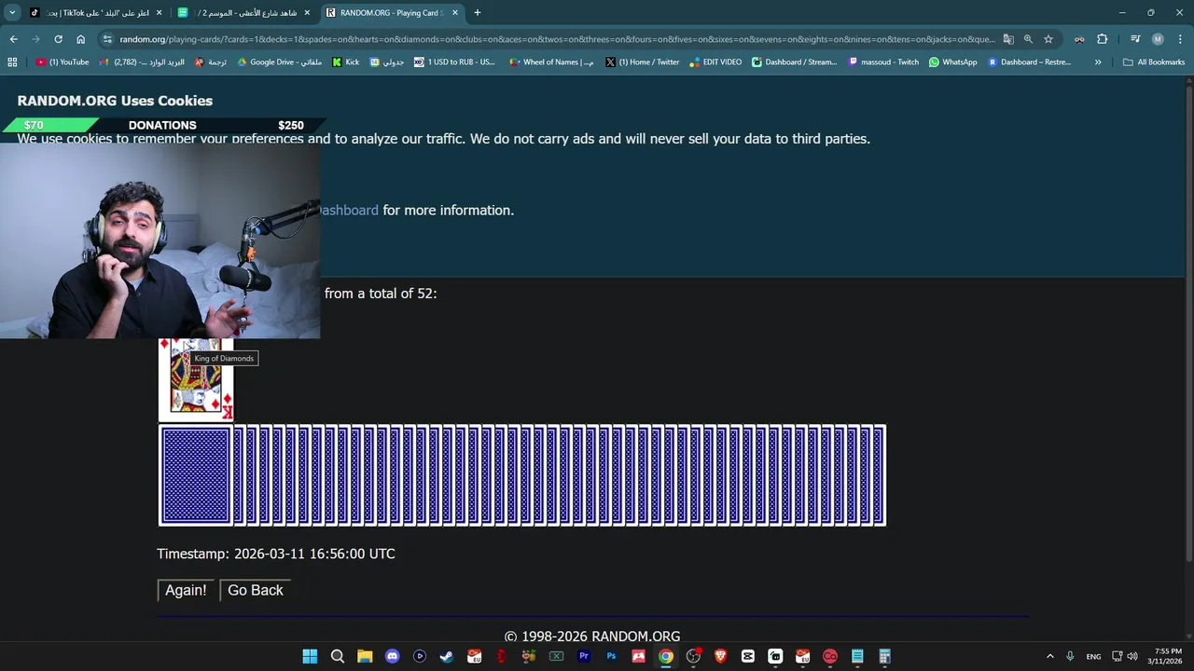The image size is (1194, 671).
Task: Open the EDIT VIDEO bookmarks folder
Action: [x=715, y=62]
